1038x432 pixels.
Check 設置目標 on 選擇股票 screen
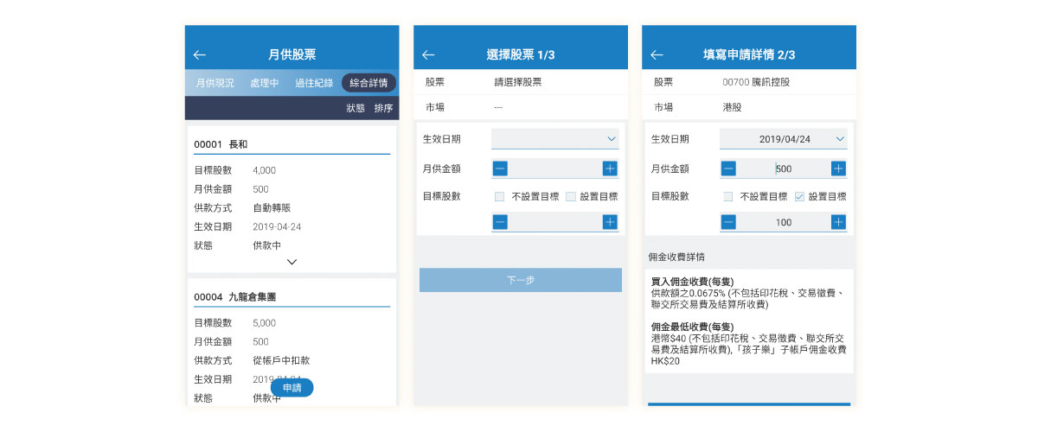[x=571, y=196]
